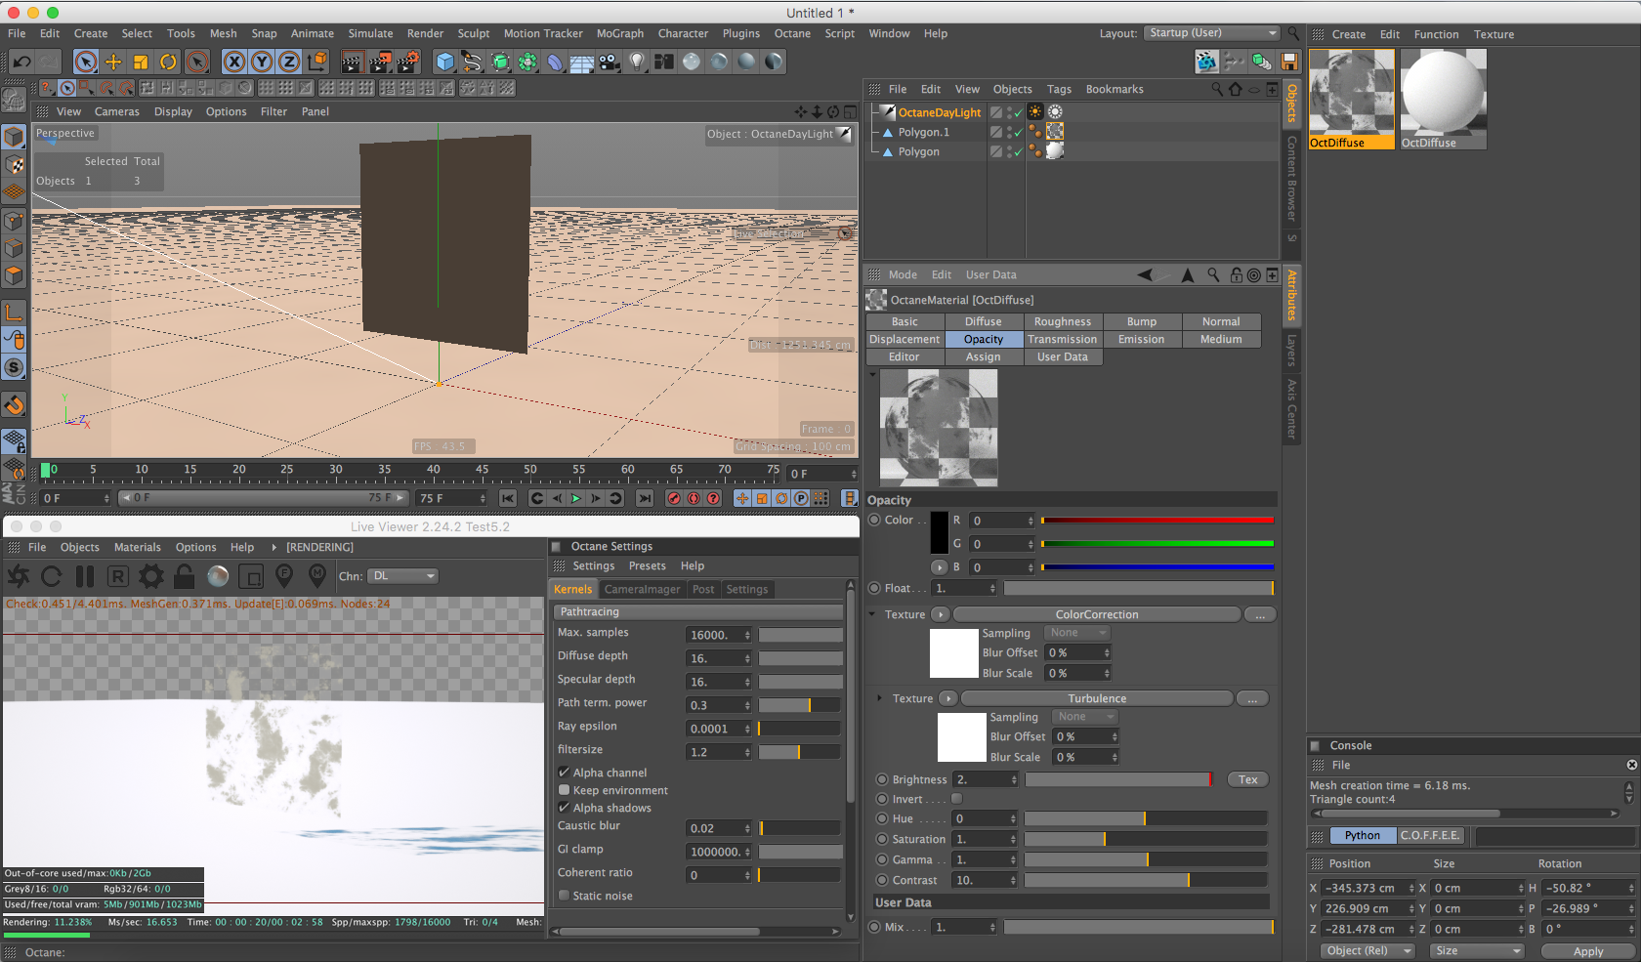Enable the Keep environment checkbox
The height and width of the screenshot is (962, 1641).
pyautogui.click(x=565, y=790)
